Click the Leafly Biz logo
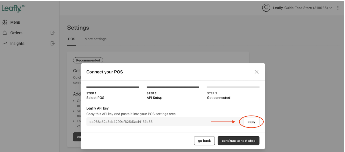Viewport: 345px width, 152px height. 13,8
